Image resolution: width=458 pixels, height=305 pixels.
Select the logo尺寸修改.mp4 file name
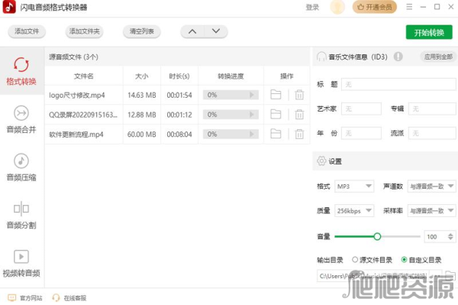pos(77,95)
